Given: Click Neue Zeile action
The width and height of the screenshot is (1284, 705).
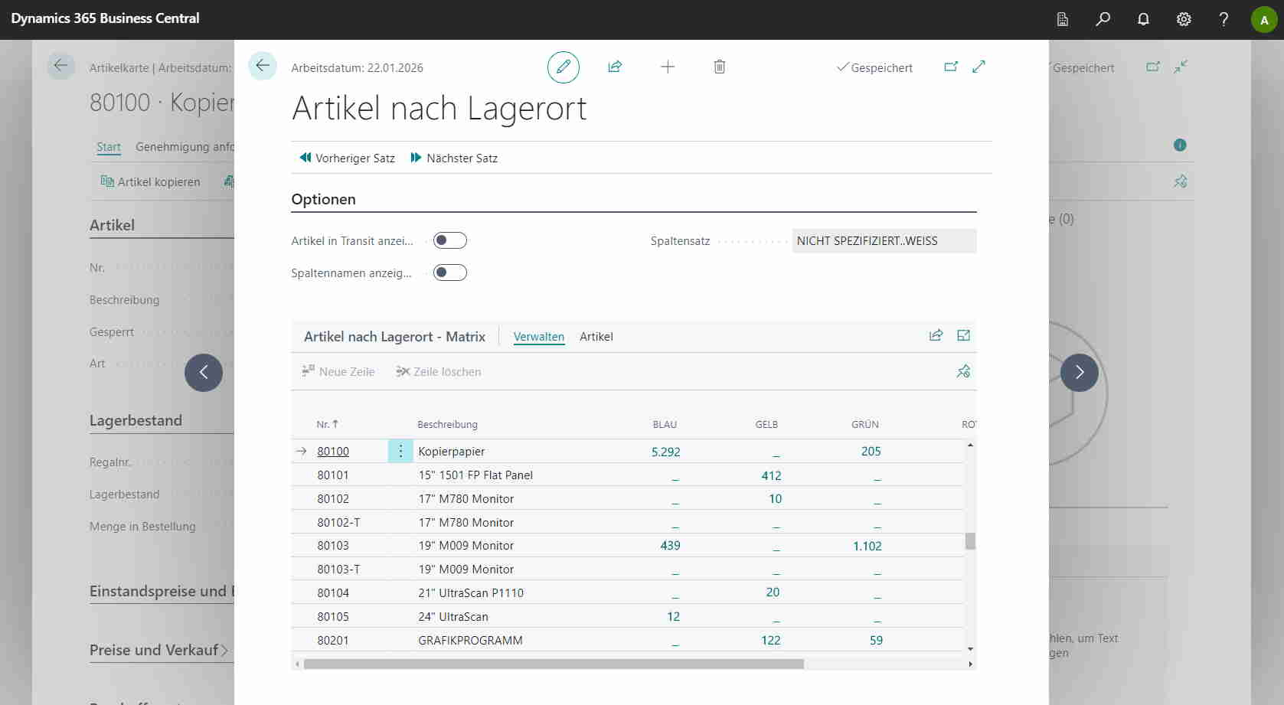Looking at the screenshot, I should coord(338,372).
